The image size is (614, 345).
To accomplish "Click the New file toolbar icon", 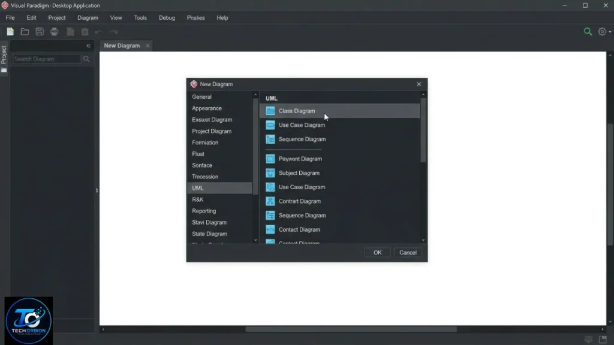I will point(10,32).
